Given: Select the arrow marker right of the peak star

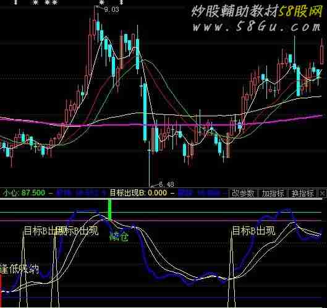Looking at the screenshot, I should tap(122, 2).
